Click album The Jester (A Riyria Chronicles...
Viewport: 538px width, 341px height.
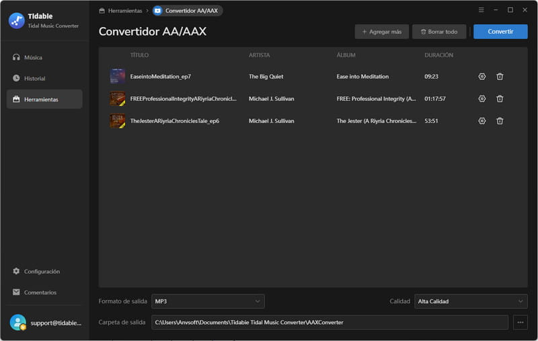pos(376,121)
